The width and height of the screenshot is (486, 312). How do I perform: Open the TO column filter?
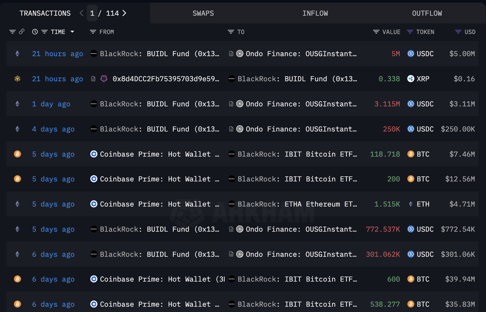(x=231, y=32)
